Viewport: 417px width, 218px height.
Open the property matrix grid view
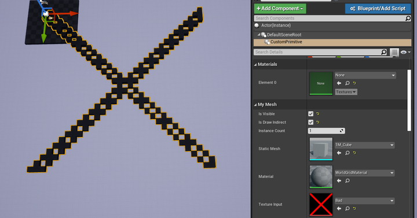pos(394,52)
